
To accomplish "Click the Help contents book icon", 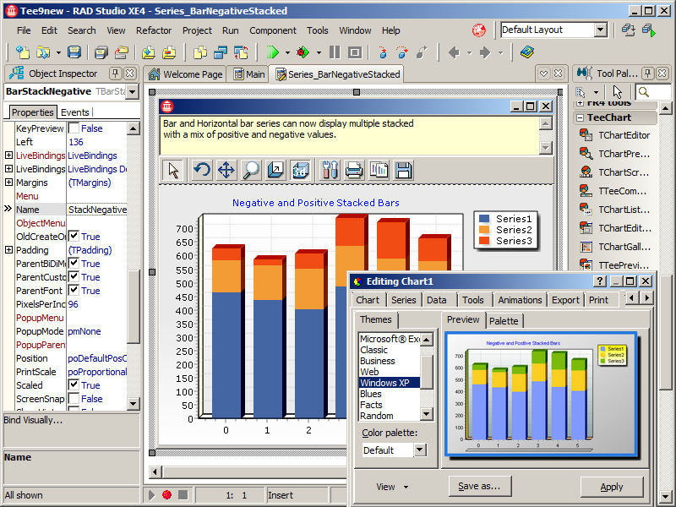I will 526,52.
